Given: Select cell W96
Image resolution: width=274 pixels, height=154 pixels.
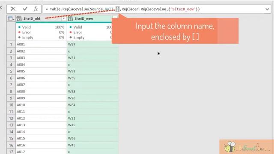Looking at the screenshot, I should [x=92, y=139].
